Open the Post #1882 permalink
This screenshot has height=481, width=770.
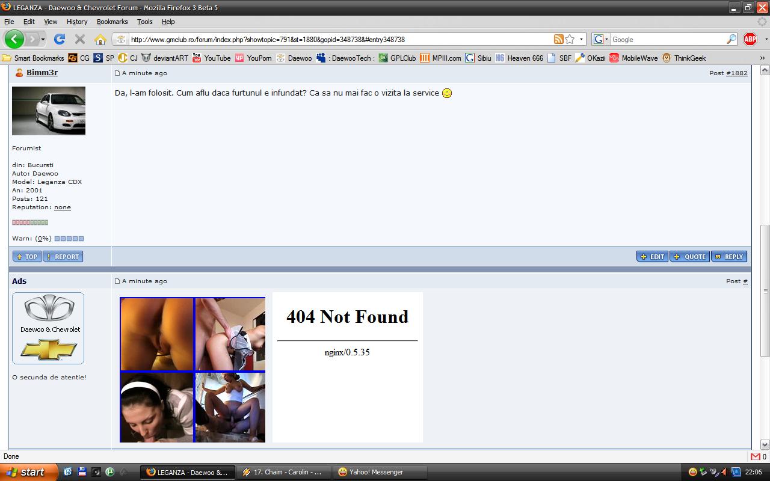(x=736, y=73)
